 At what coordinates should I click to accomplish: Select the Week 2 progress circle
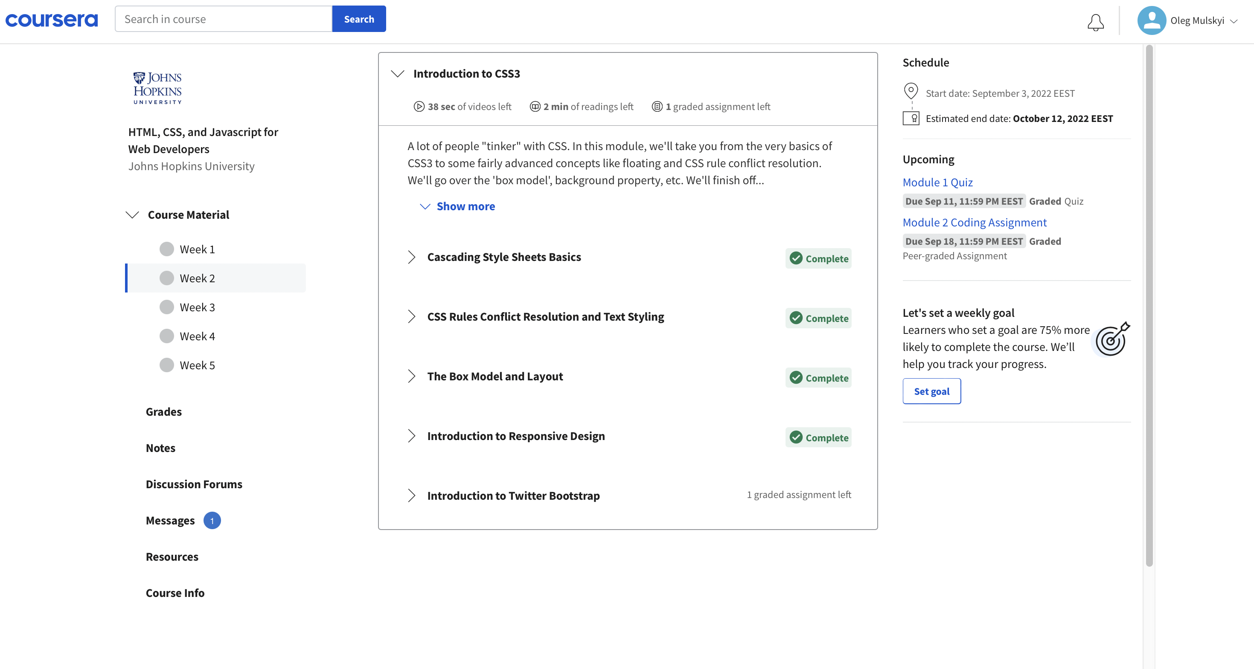pyautogui.click(x=166, y=278)
